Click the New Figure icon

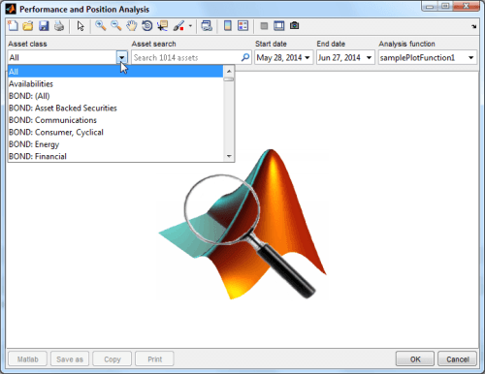tap(13, 26)
